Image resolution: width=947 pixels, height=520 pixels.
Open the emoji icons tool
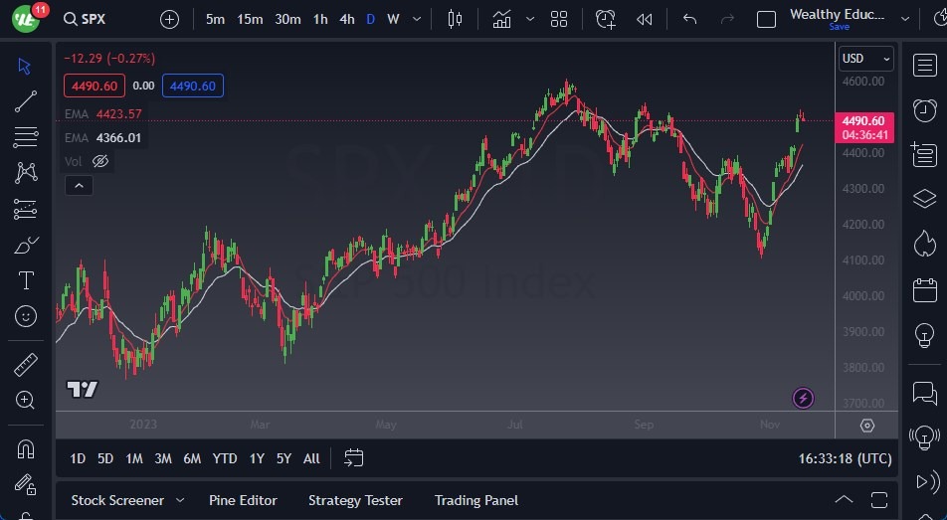pyautogui.click(x=26, y=316)
